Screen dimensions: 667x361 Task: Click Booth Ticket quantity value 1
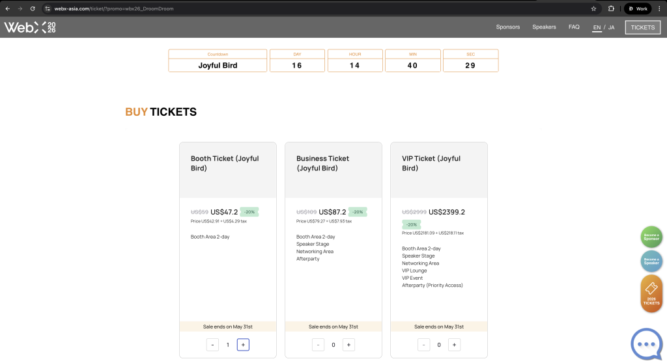click(x=227, y=345)
